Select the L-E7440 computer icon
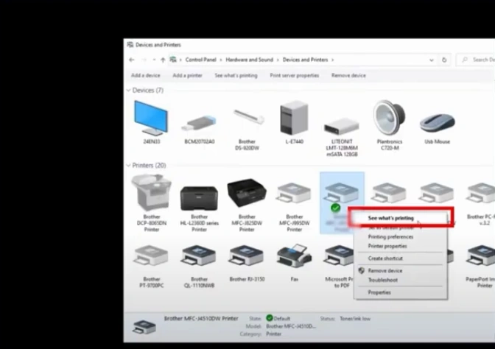This screenshot has width=495, height=349. (x=294, y=118)
